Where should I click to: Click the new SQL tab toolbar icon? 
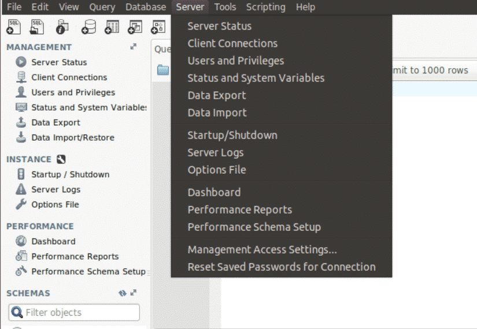14,27
